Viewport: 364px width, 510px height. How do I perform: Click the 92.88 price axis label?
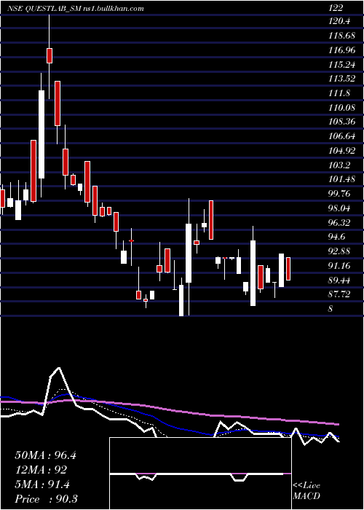340,251
